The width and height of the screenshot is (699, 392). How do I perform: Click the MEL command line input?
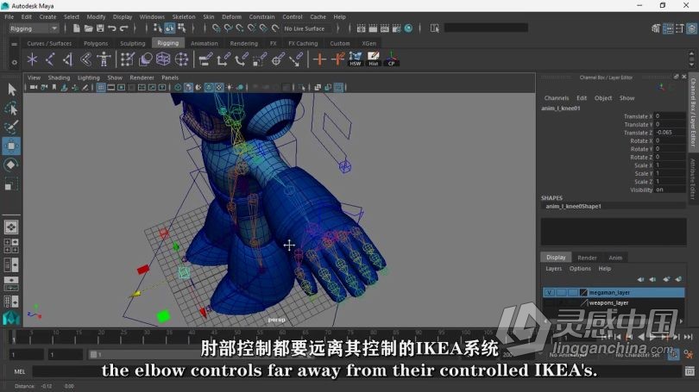tap(356, 371)
